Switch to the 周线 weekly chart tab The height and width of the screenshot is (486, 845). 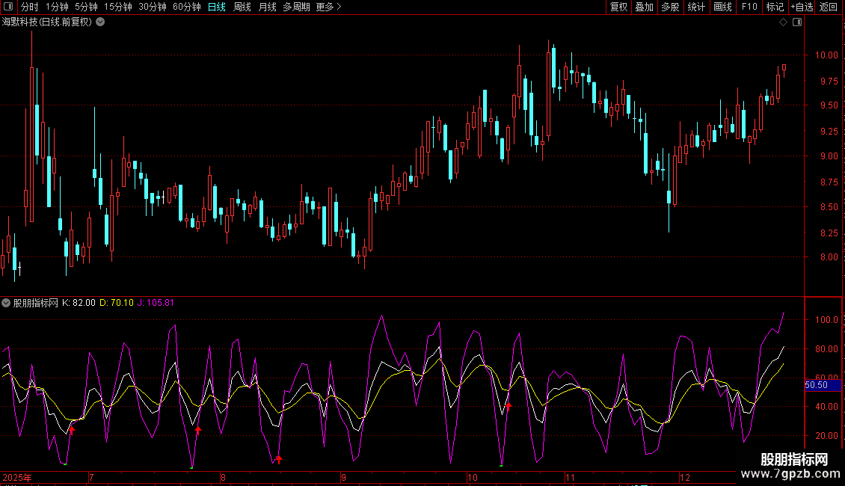242,7
